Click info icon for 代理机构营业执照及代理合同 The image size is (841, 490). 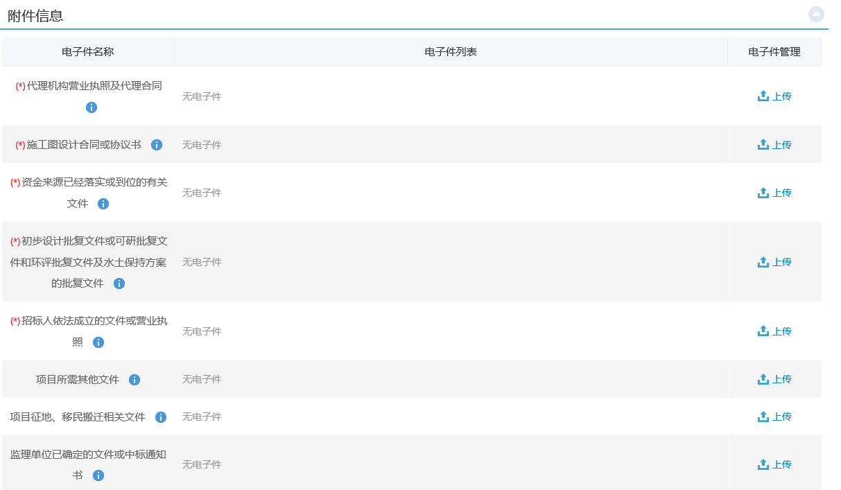click(92, 107)
